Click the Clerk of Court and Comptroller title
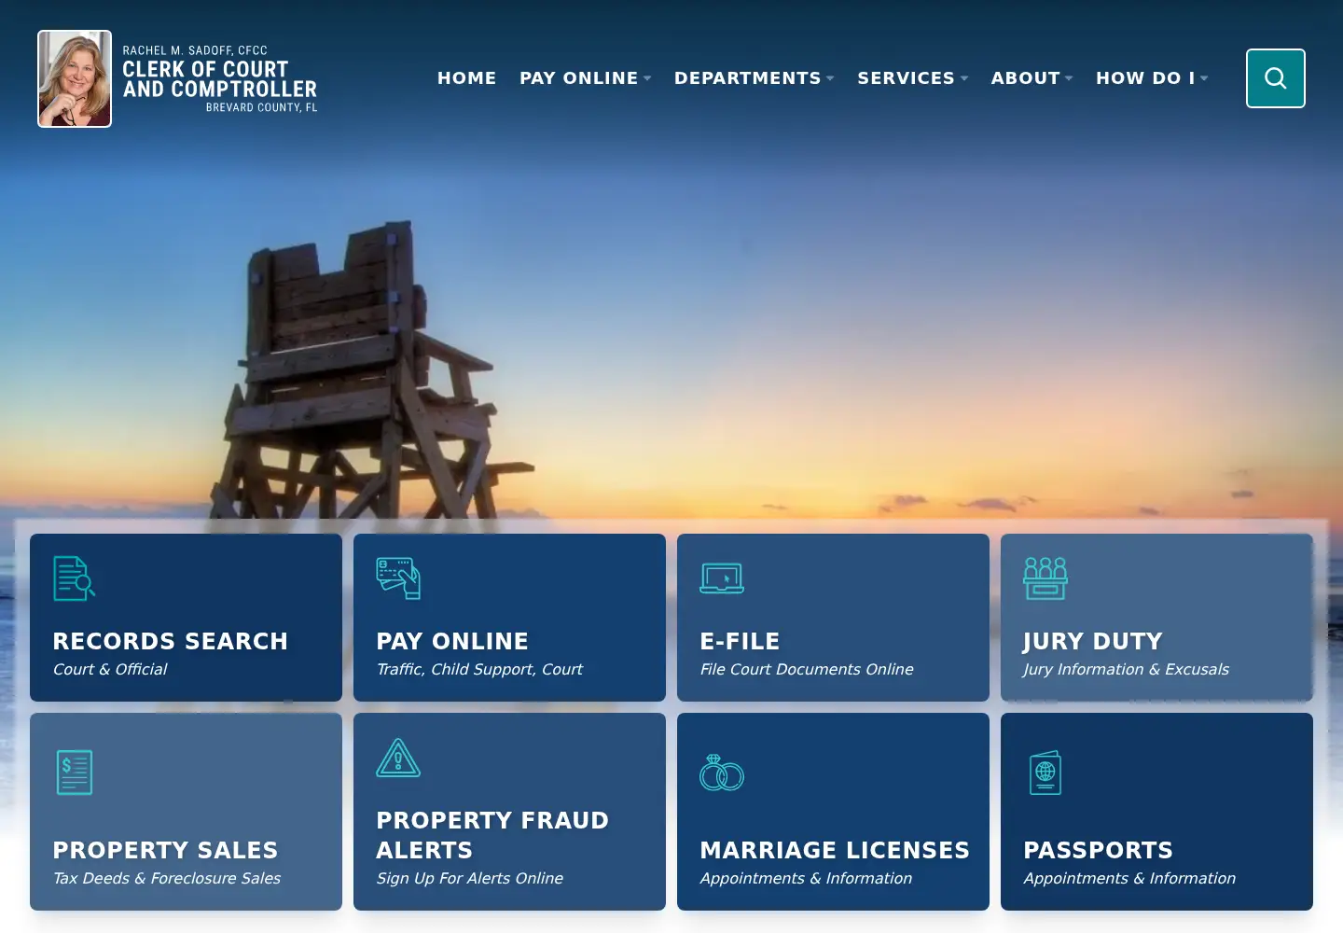Viewport: 1343px width, 933px height. 220,79
